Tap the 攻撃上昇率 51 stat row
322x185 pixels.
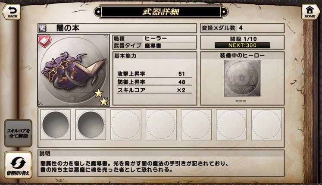coord(154,74)
